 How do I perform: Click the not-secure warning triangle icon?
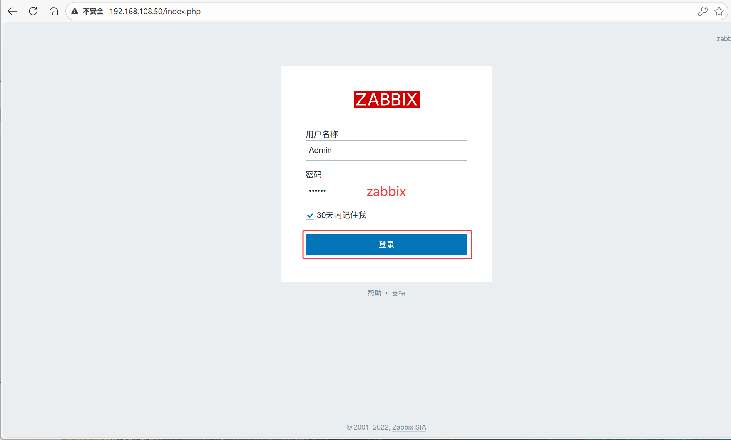coord(75,11)
